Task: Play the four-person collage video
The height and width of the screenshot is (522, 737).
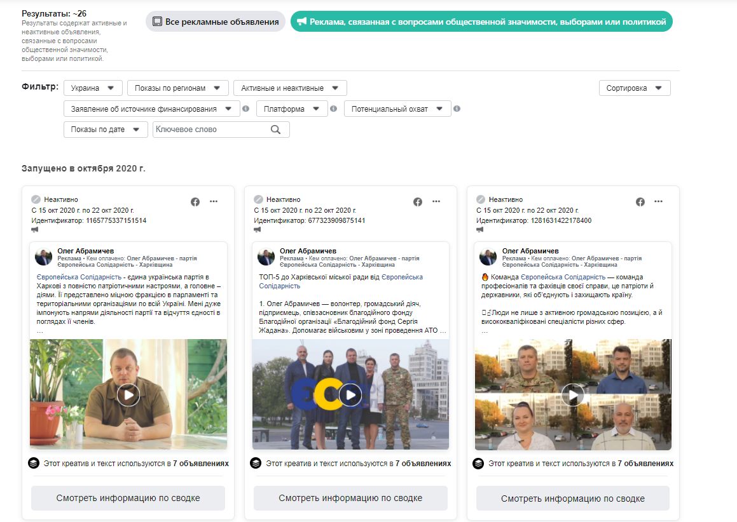Action: (573, 395)
